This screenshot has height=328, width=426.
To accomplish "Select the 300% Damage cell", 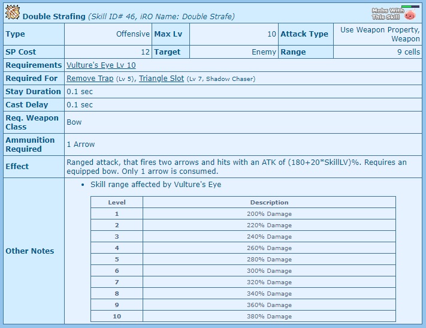I will tap(269, 271).
